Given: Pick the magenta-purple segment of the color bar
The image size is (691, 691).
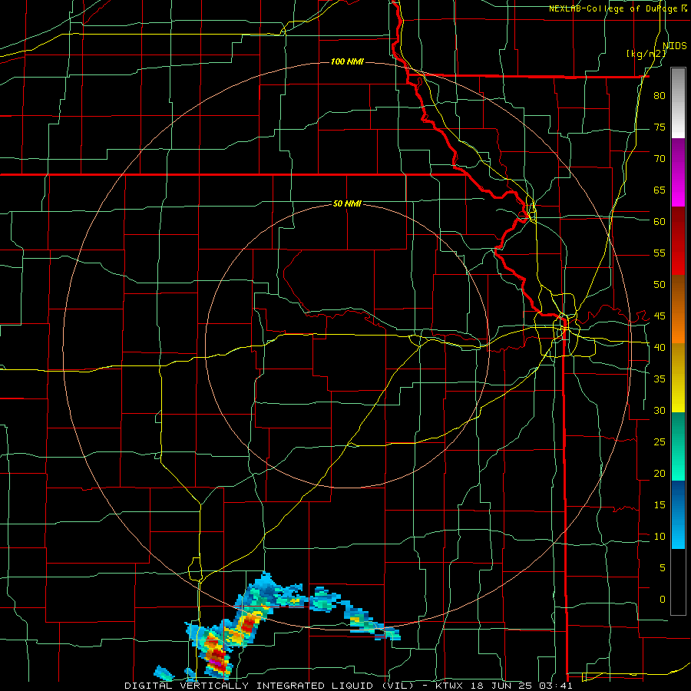Looking at the screenshot, I should [x=678, y=172].
